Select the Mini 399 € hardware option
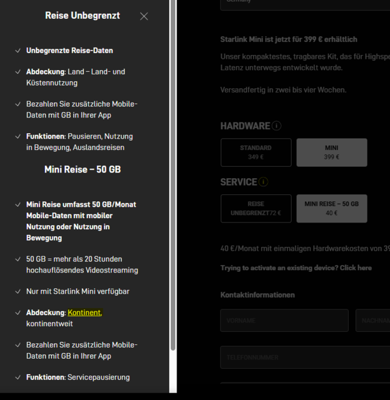Image resolution: width=390 pixels, height=400 pixels. click(331, 152)
